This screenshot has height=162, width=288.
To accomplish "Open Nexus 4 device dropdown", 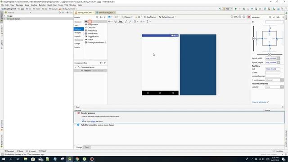I will (128, 17).
